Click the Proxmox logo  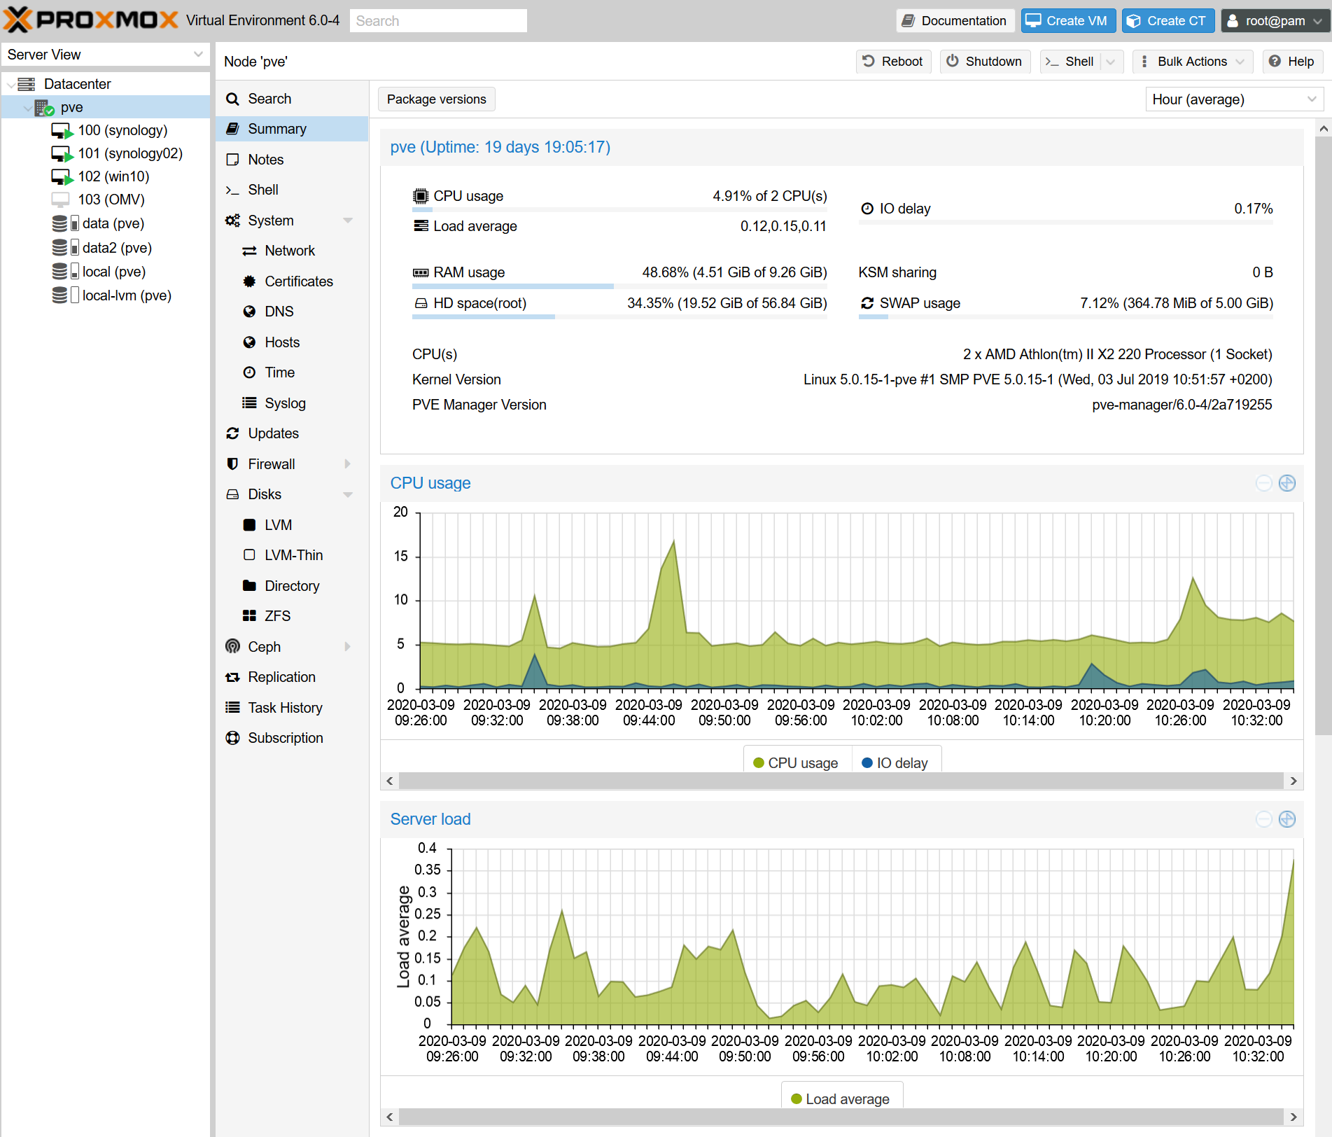[x=91, y=20]
